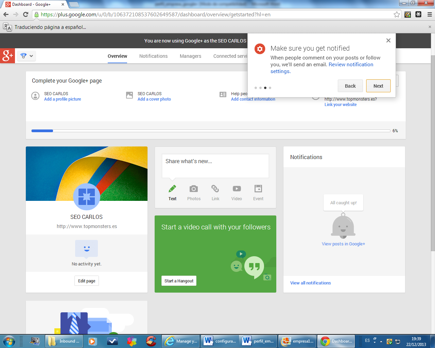Click the address bar URL
Viewport: 435px width, 348px height.
pyautogui.click(x=156, y=15)
